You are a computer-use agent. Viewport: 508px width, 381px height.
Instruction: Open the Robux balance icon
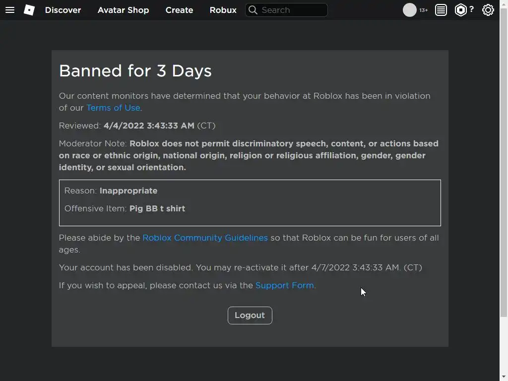(x=460, y=10)
